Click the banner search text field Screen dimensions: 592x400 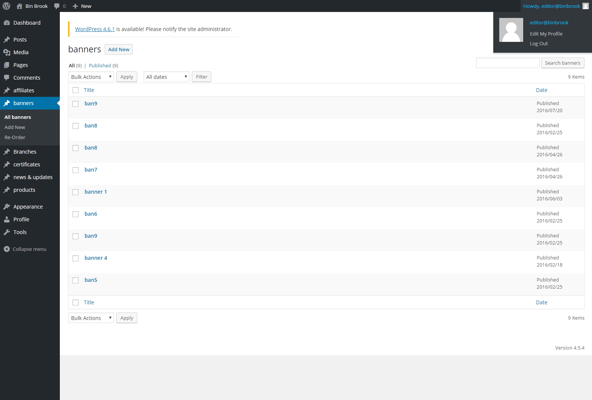(x=507, y=63)
